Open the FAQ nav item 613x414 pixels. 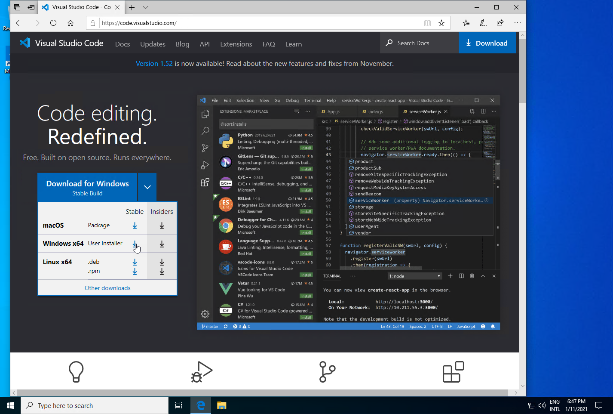click(269, 44)
